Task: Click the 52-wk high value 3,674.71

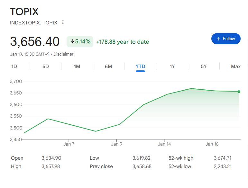Action: 223,158
